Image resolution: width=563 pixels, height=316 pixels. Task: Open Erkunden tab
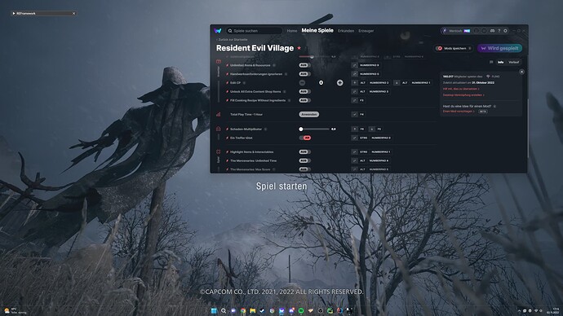pos(346,31)
